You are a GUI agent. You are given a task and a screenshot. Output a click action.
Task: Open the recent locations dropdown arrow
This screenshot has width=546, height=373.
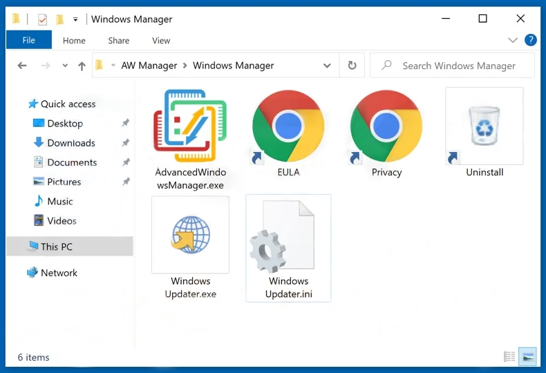(x=65, y=66)
